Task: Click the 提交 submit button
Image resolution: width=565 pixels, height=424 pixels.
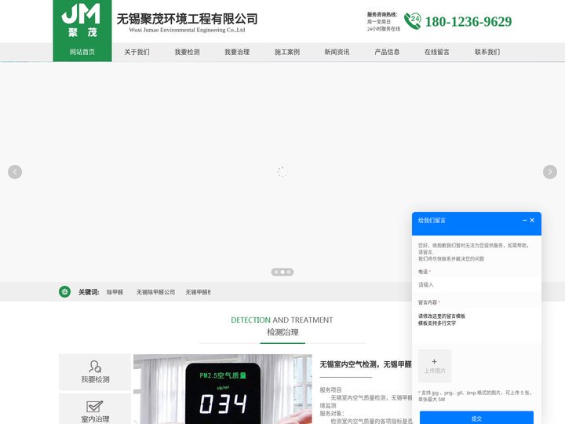Action: click(476, 418)
